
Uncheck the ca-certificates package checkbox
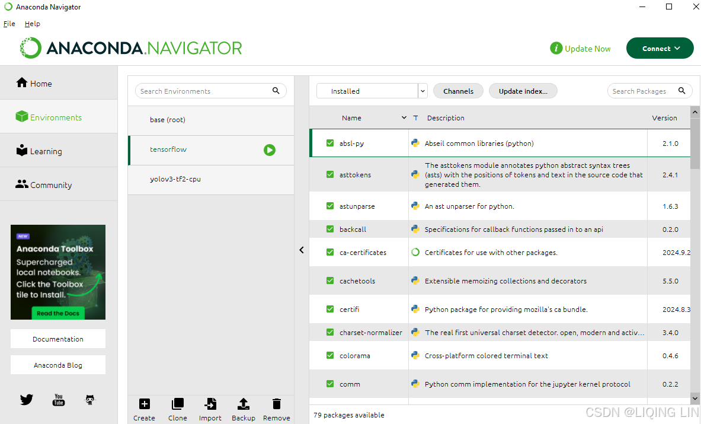(x=330, y=252)
